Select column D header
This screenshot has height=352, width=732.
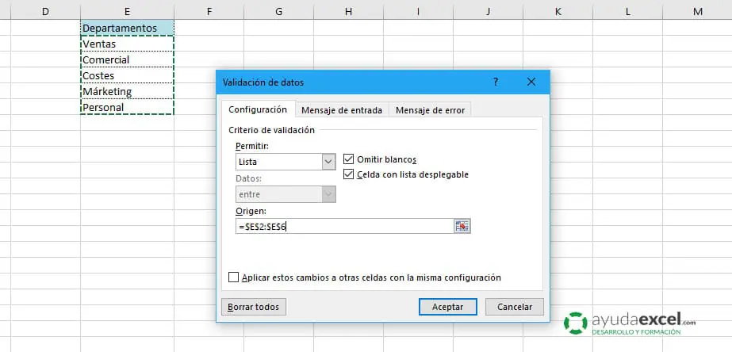point(45,12)
